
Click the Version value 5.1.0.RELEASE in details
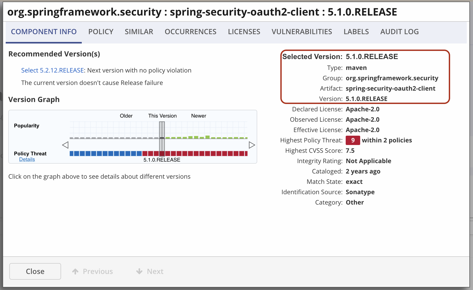coord(366,99)
